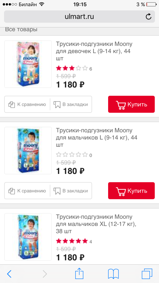This screenshot has width=159, height=283.
Task: Bookmark the boys L diapers
Action: pos(71,191)
